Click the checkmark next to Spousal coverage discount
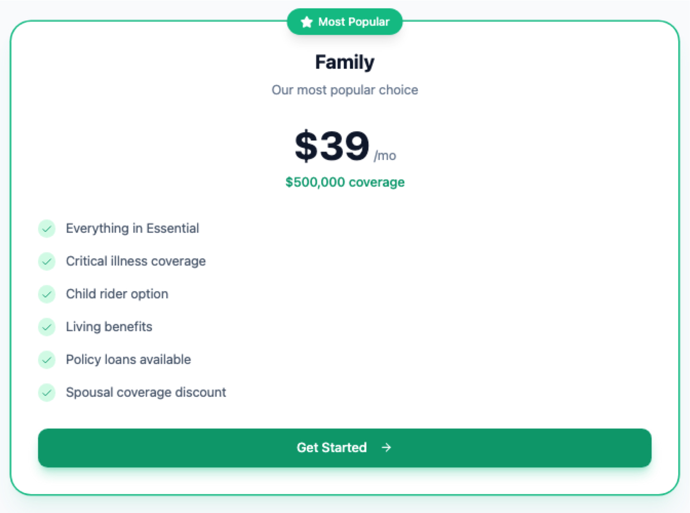 [47, 393]
